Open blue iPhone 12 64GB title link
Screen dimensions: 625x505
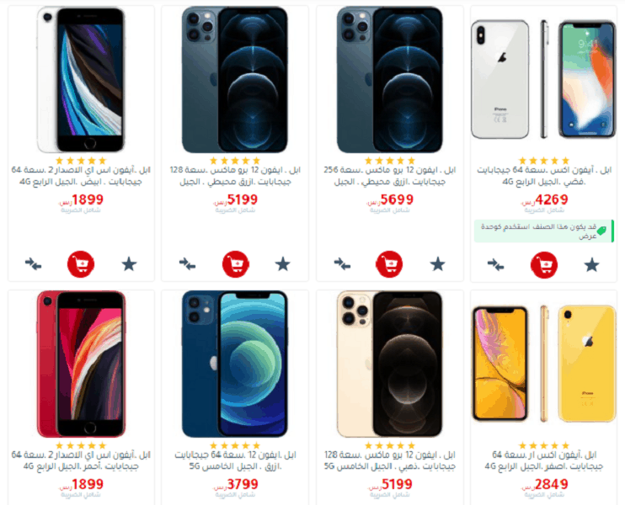(235, 460)
